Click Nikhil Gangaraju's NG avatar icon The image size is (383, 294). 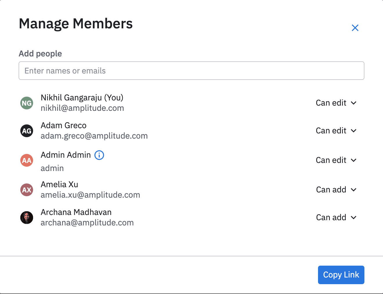click(26, 103)
